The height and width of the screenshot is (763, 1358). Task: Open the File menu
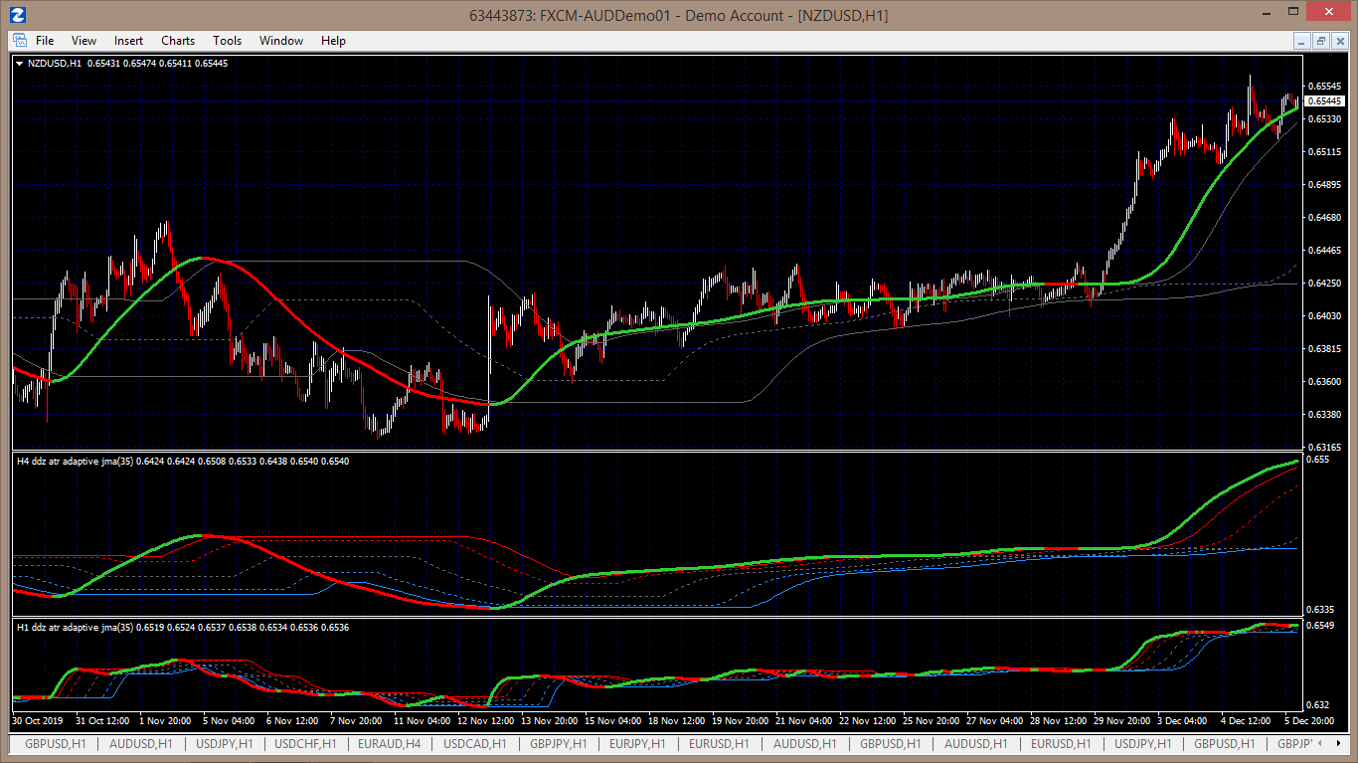point(45,41)
